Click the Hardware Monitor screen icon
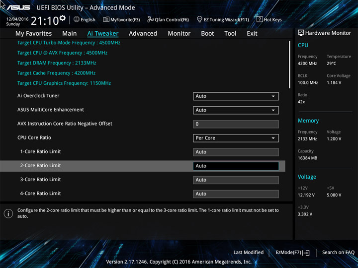 (301, 33)
